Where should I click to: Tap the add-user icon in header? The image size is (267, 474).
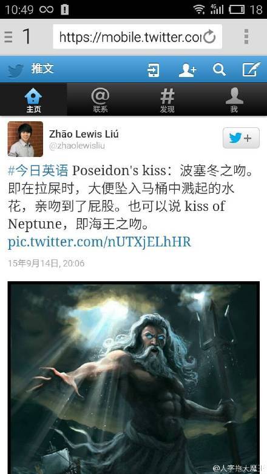187,70
